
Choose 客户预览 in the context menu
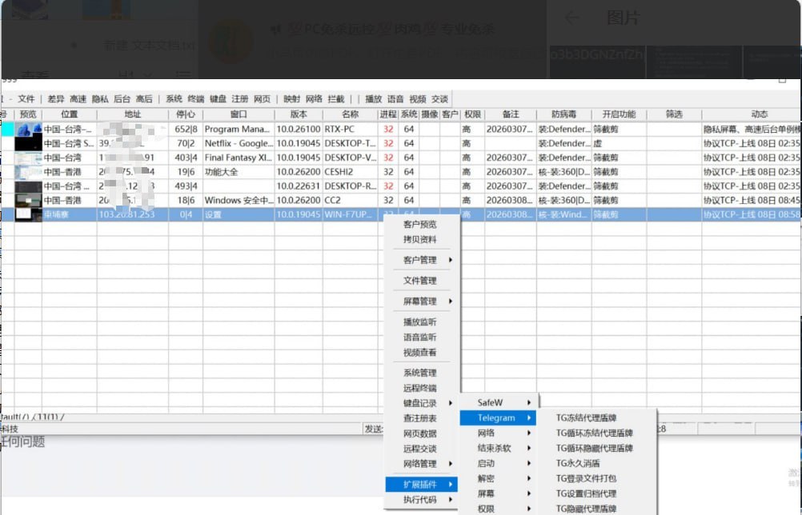tap(420, 224)
